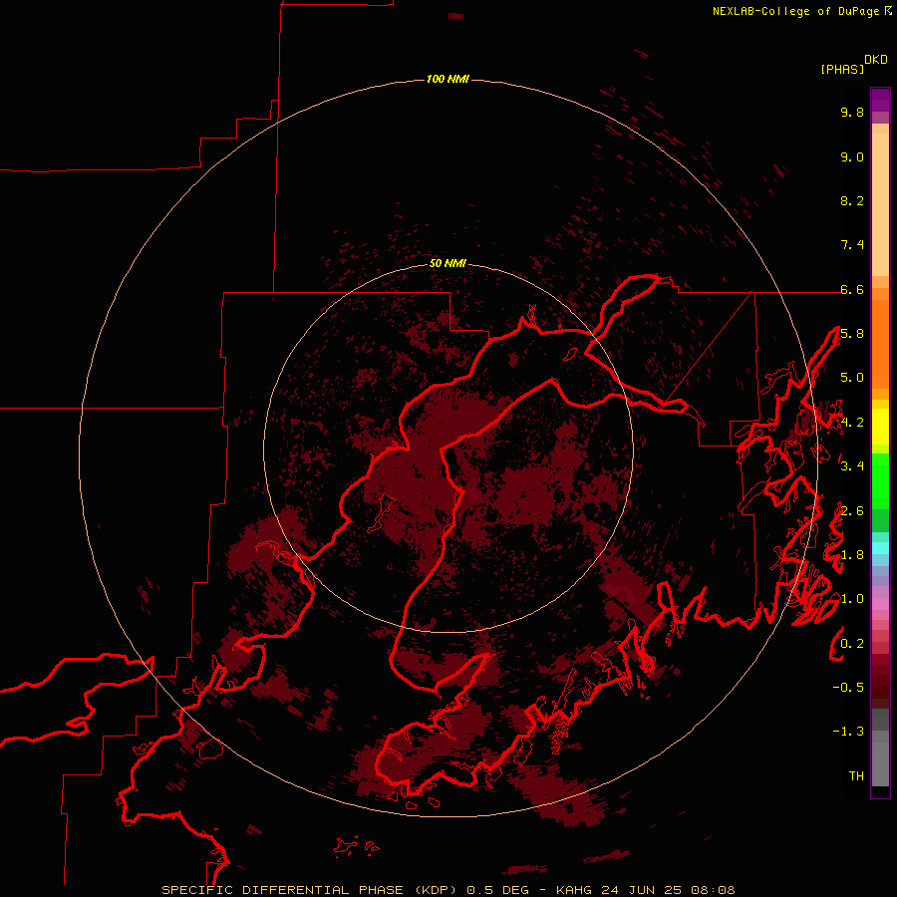This screenshot has width=897, height=897.
Task: Click the gray bottom segment of color scale
Action: 880,760
